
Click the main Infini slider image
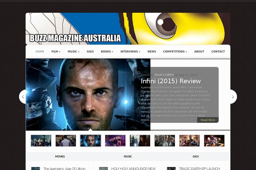pyautogui.click(x=88, y=94)
